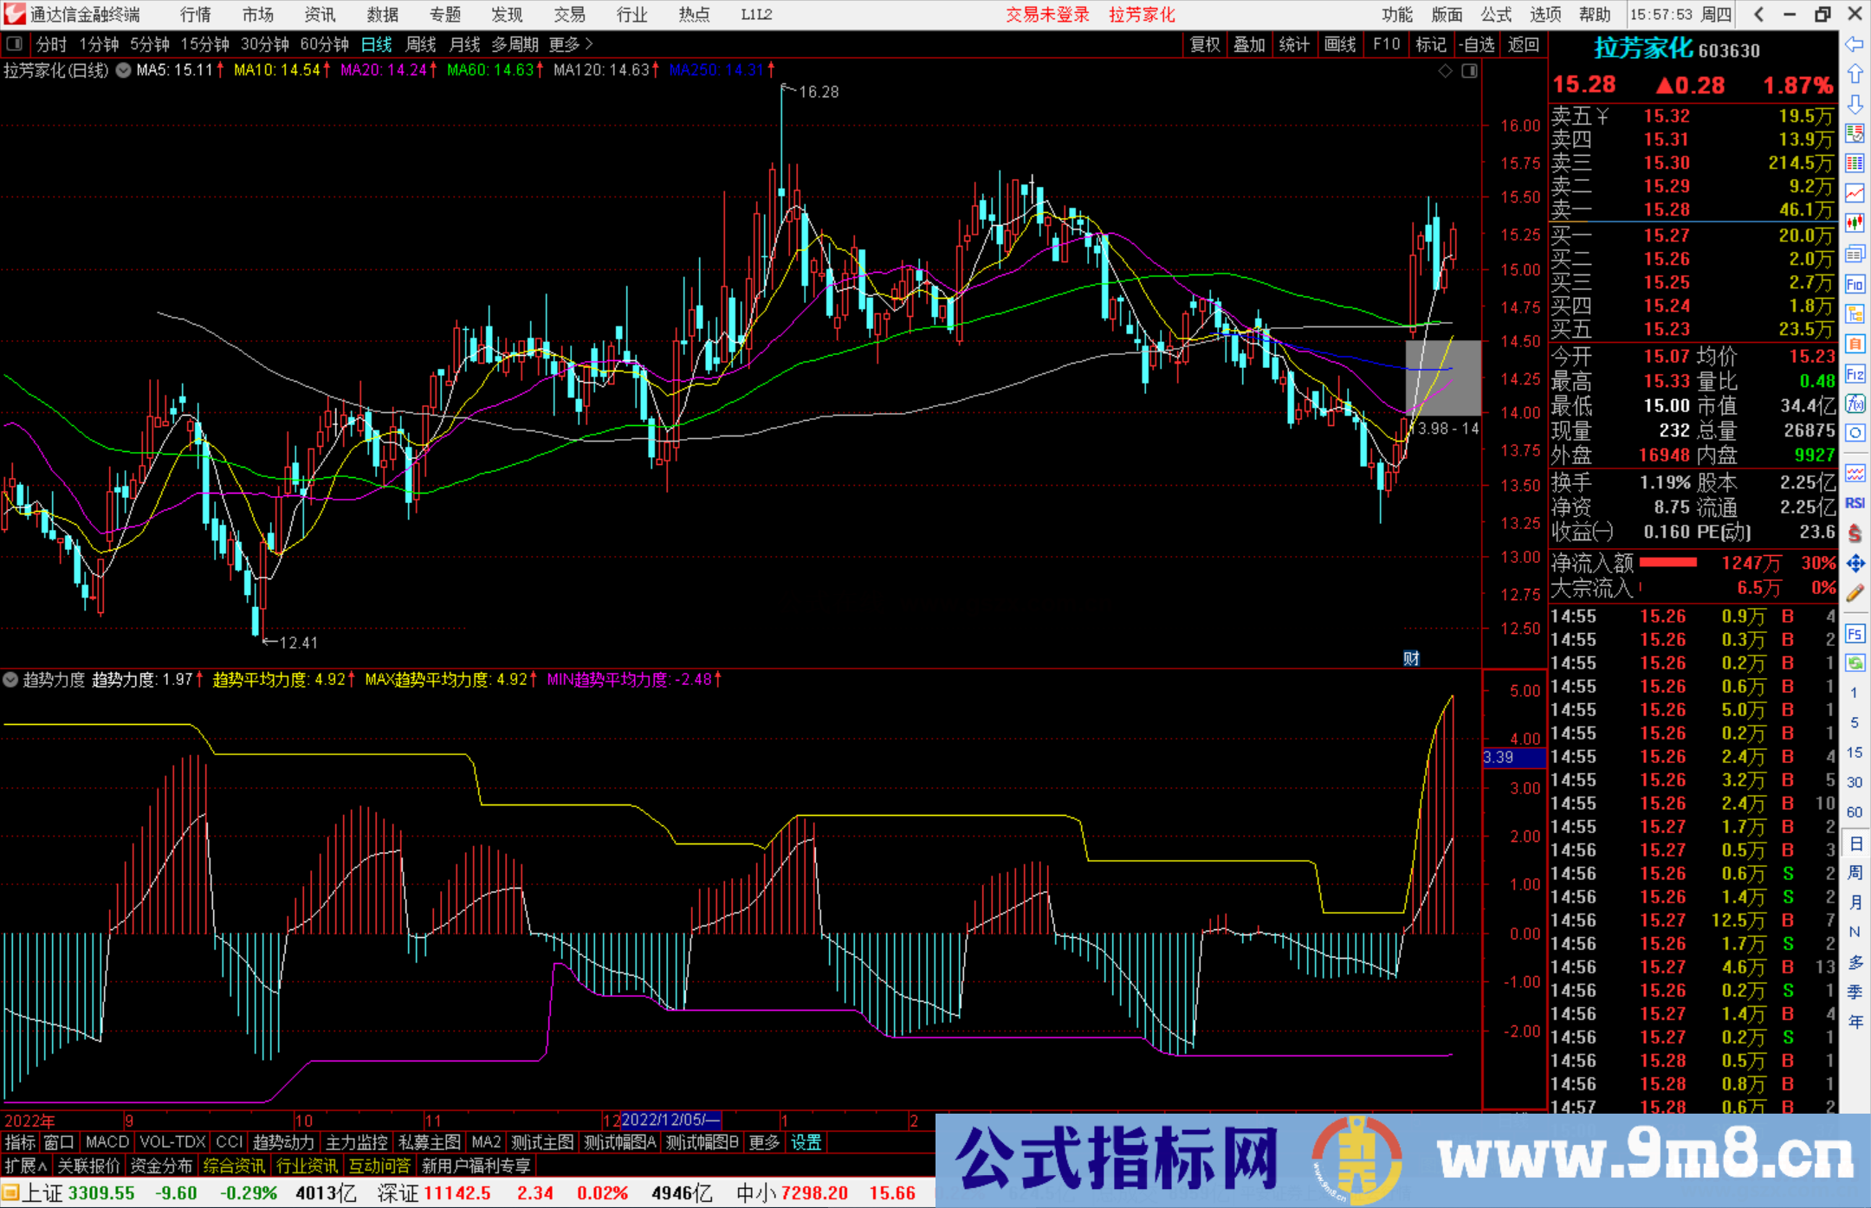Toggle the MA label circle beside 拉芳家化(日线)
1871x1208 pixels.
point(123,71)
